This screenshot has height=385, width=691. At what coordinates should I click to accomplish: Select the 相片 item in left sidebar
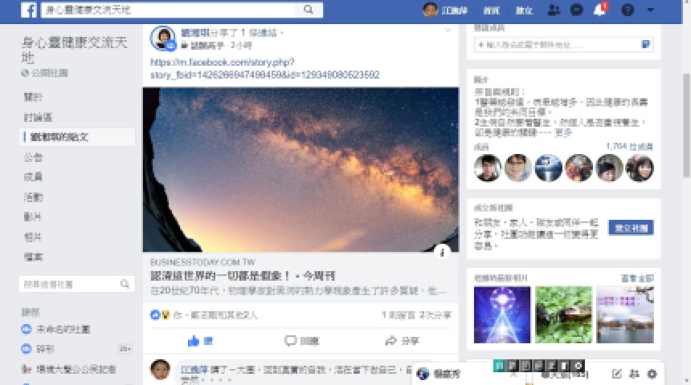click(x=34, y=237)
